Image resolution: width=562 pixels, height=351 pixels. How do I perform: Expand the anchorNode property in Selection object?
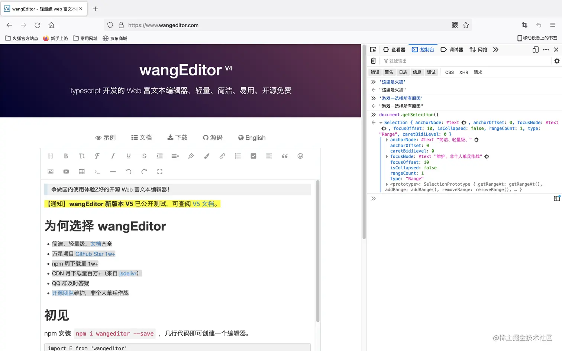pos(387,140)
